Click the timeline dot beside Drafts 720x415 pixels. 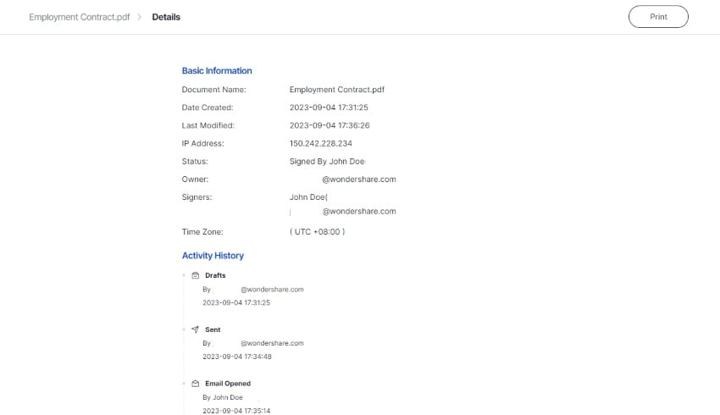tap(183, 275)
